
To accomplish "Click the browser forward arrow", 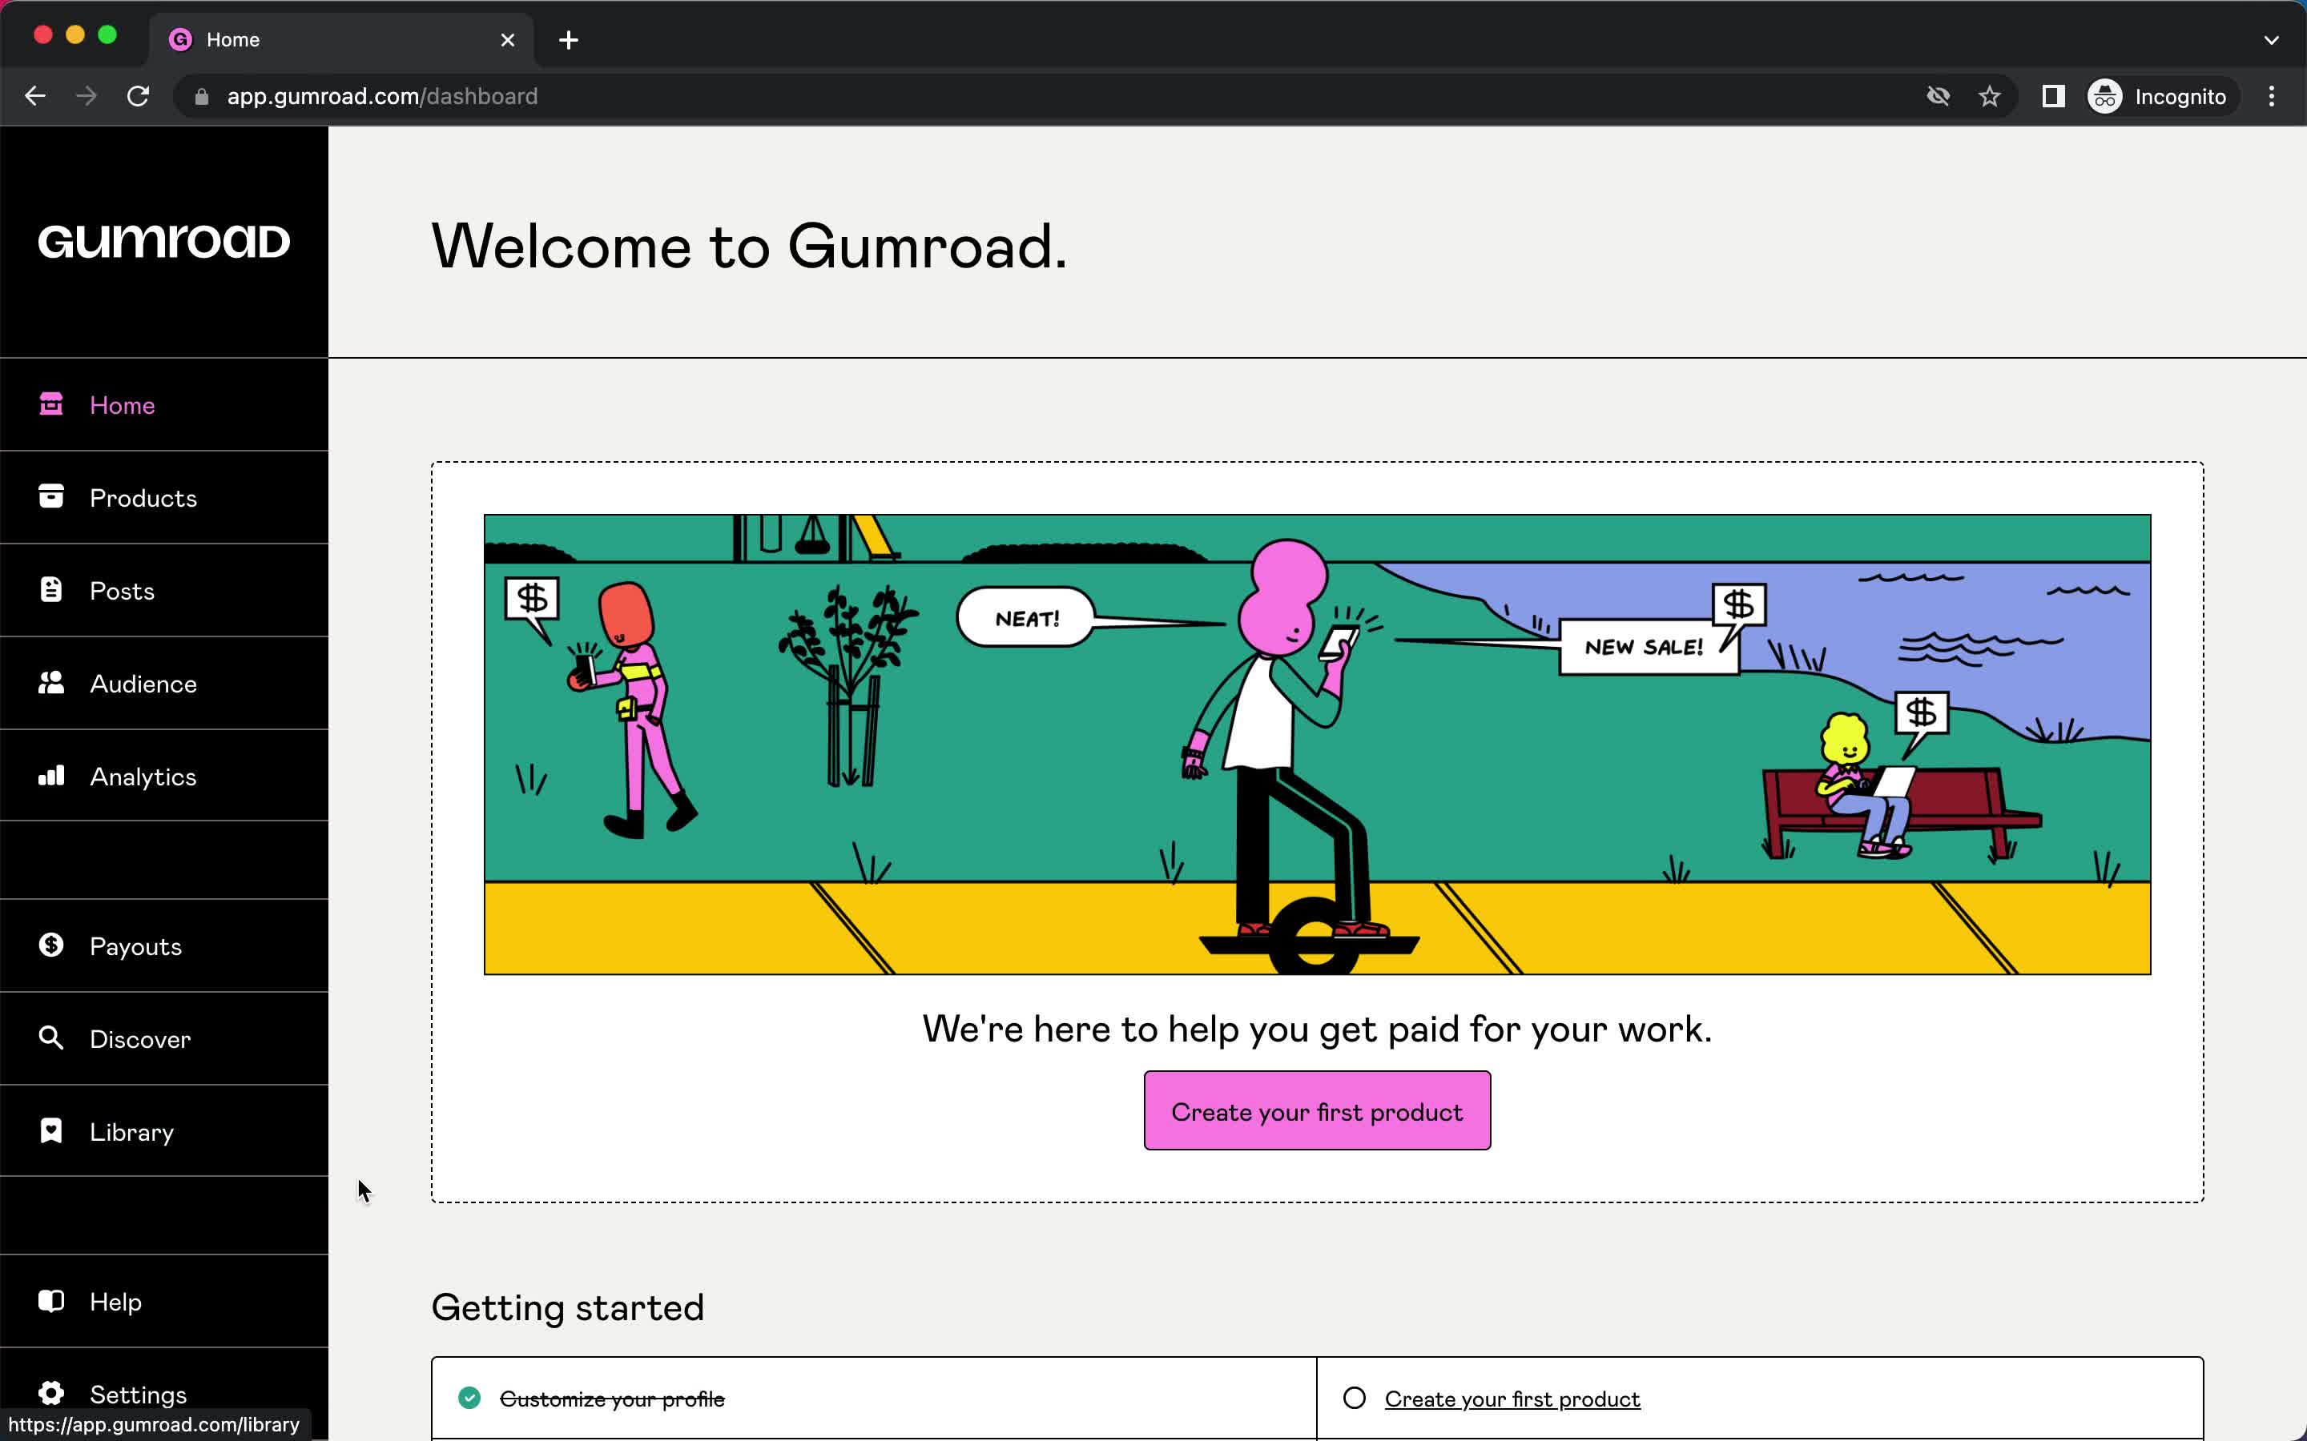I will click(87, 96).
